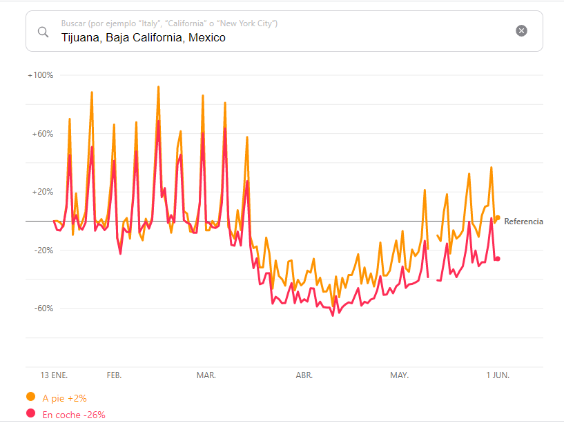564x423 pixels.
Task: Select the "En coche -26%" legend label
Action: coord(74,415)
